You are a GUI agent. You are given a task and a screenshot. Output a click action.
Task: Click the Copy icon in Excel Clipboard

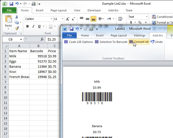(x=17, y=22)
